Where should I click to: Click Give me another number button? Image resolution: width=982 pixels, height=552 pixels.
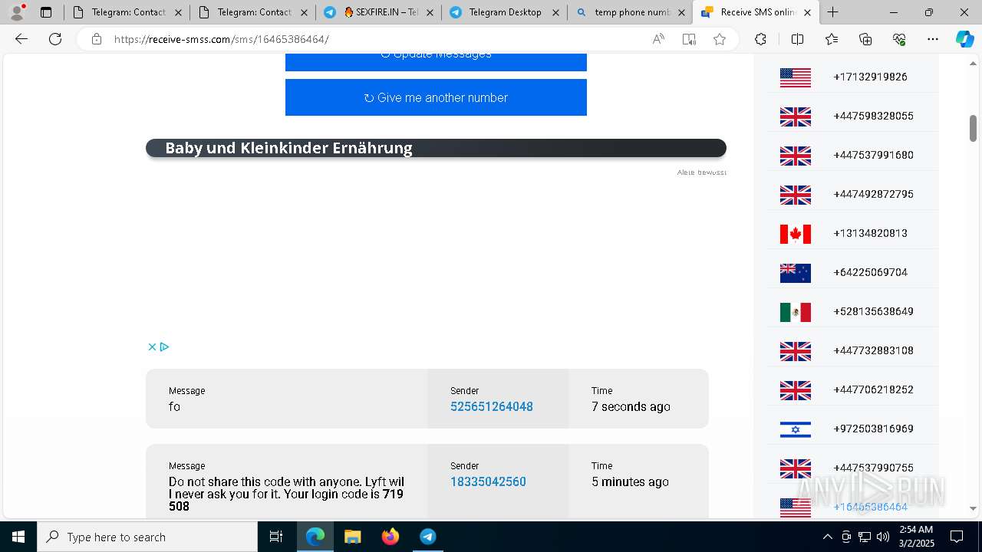pyautogui.click(x=436, y=97)
